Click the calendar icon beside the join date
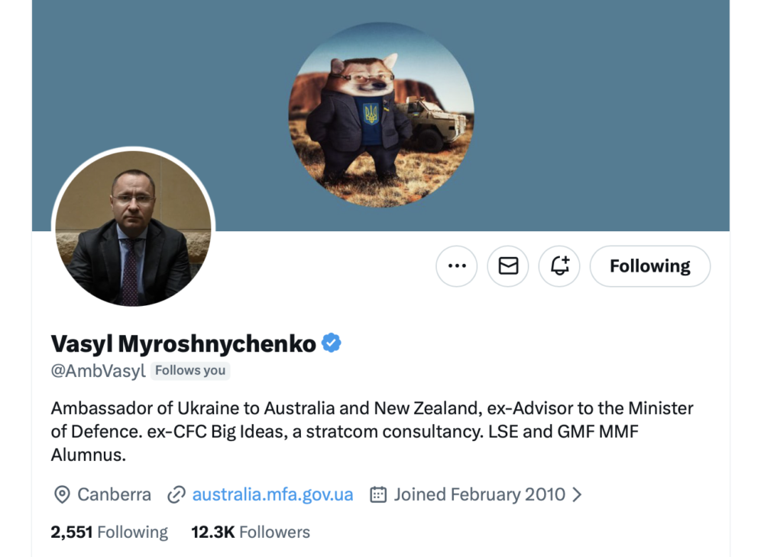764x557 pixels. 378,494
